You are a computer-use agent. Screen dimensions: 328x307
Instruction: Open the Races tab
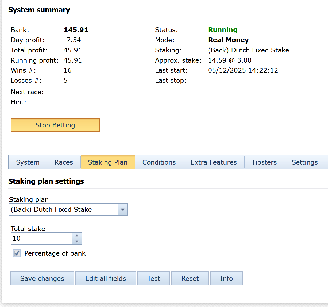64,162
